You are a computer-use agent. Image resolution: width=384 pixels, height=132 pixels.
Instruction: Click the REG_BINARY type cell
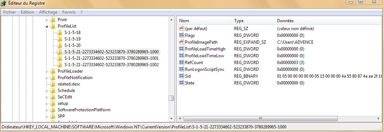(x=246, y=76)
